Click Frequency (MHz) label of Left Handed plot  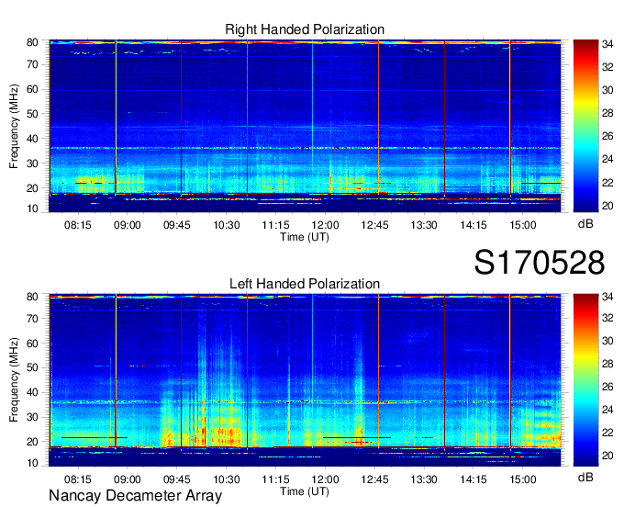tap(14, 380)
